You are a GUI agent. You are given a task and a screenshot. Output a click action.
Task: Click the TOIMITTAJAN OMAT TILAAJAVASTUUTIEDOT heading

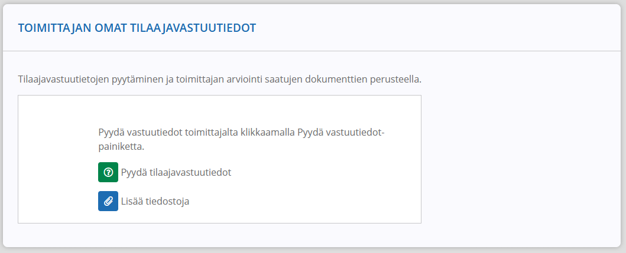pyautogui.click(x=137, y=28)
